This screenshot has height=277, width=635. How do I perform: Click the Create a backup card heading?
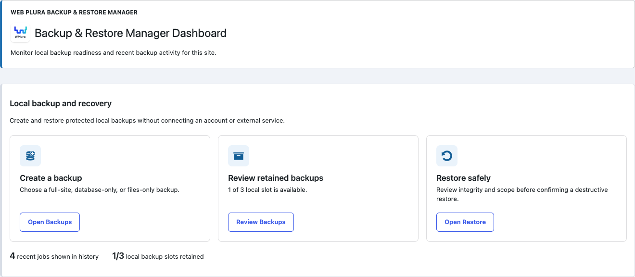click(51, 178)
